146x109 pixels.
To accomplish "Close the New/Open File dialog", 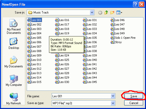I will pos(142,4).
